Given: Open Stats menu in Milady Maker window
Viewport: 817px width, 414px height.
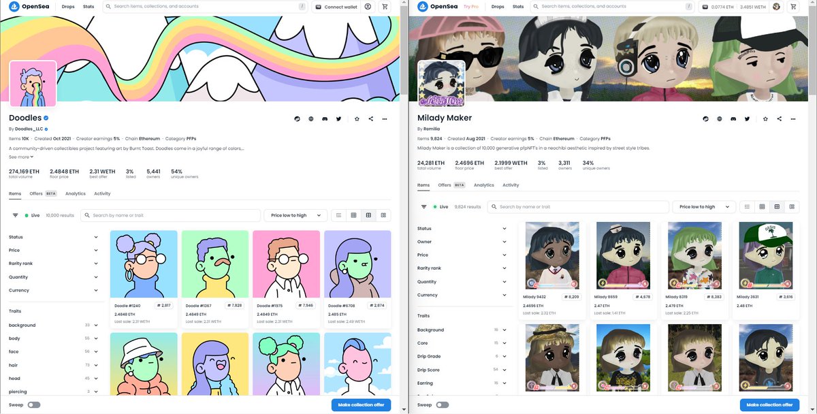Looking at the screenshot, I should (518, 7).
